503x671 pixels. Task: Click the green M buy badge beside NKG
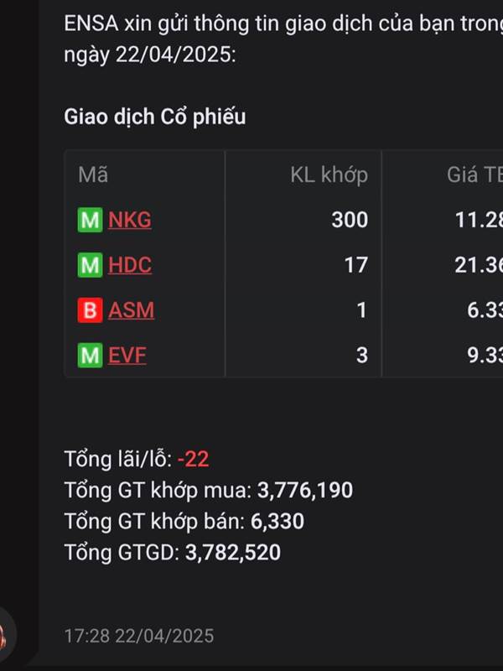point(90,220)
